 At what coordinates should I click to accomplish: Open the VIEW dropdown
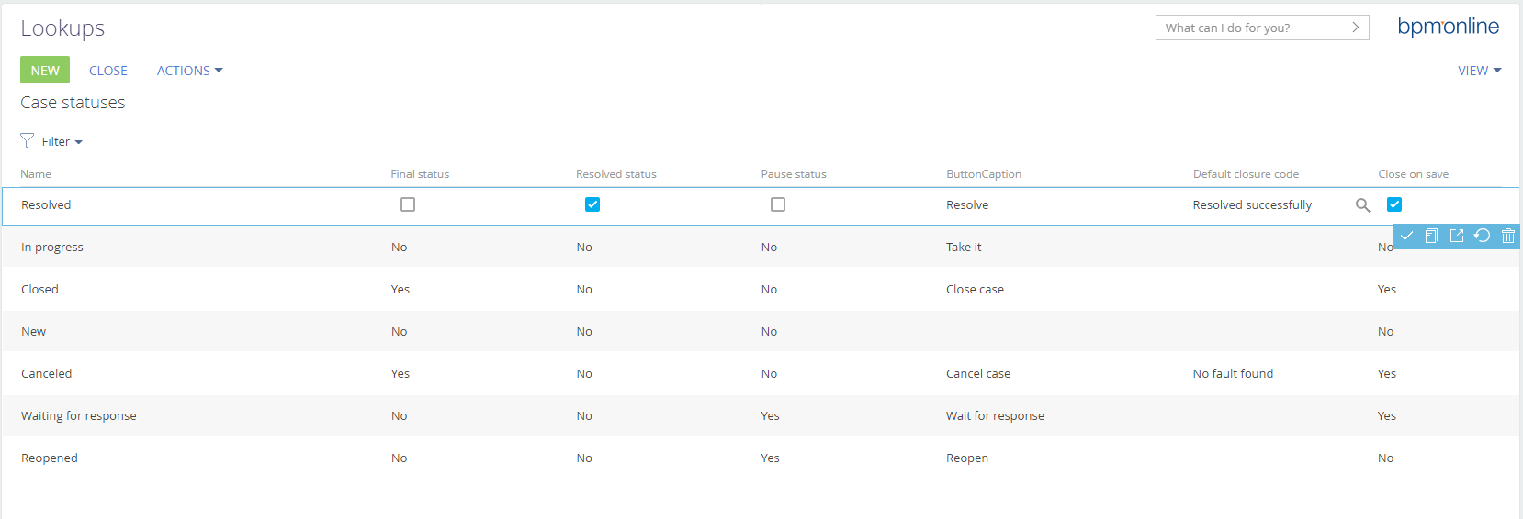pyautogui.click(x=1479, y=71)
